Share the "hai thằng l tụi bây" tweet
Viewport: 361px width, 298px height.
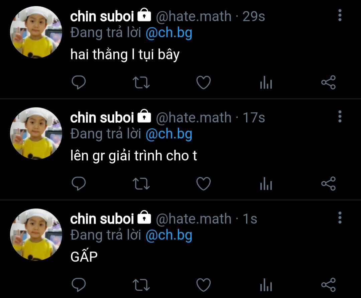329,83
